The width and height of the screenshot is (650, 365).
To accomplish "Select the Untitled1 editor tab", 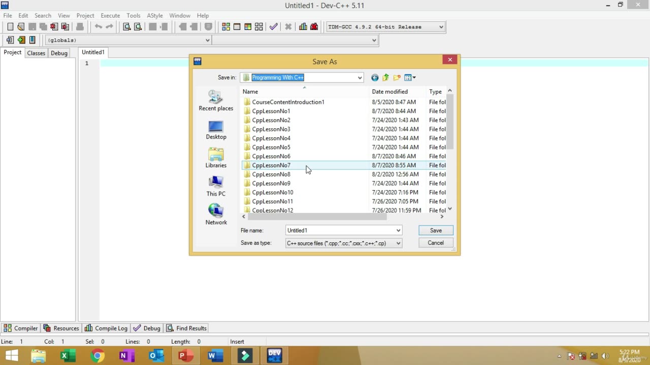I will click(93, 52).
